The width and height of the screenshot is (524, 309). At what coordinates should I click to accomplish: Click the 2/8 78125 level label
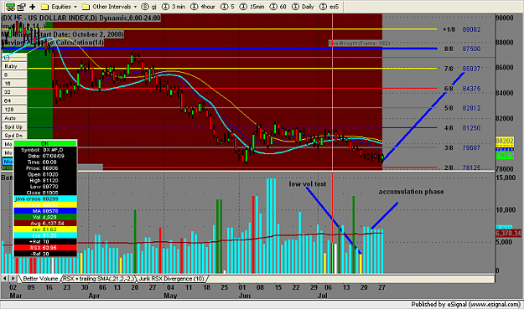click(x=462, y=167)
